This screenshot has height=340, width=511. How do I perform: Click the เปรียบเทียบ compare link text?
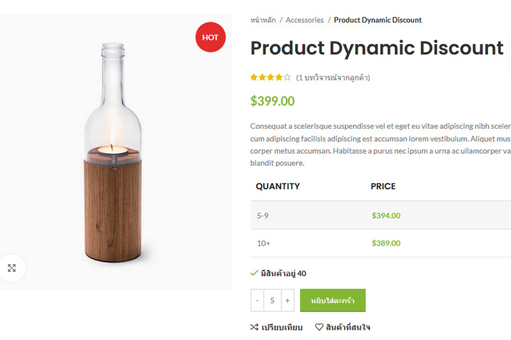(282, 327)
